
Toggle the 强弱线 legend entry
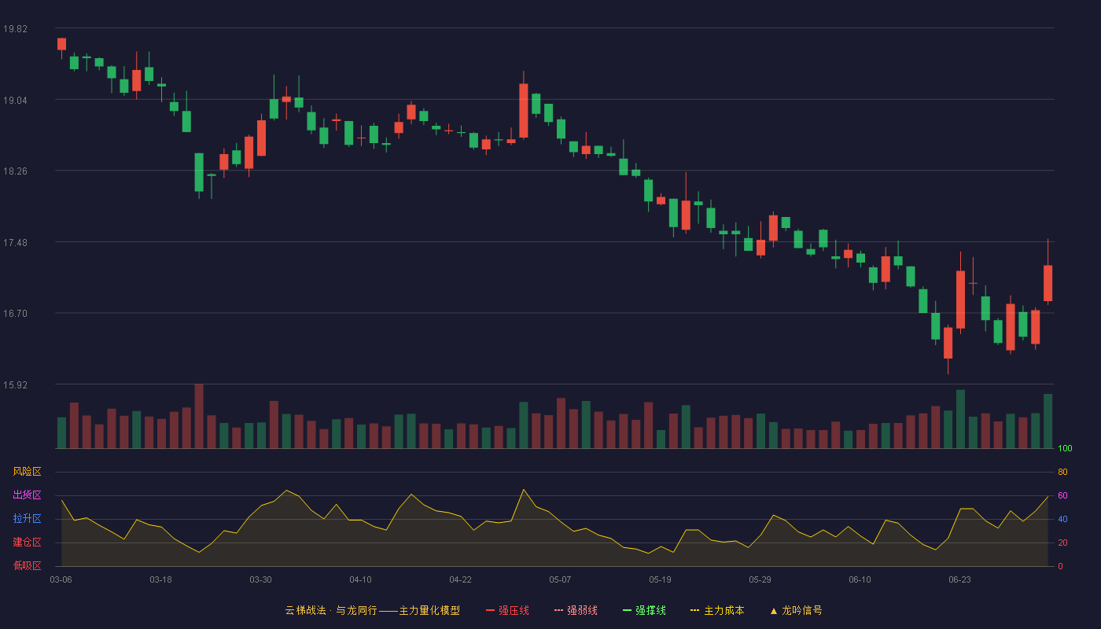click(576, 610)
